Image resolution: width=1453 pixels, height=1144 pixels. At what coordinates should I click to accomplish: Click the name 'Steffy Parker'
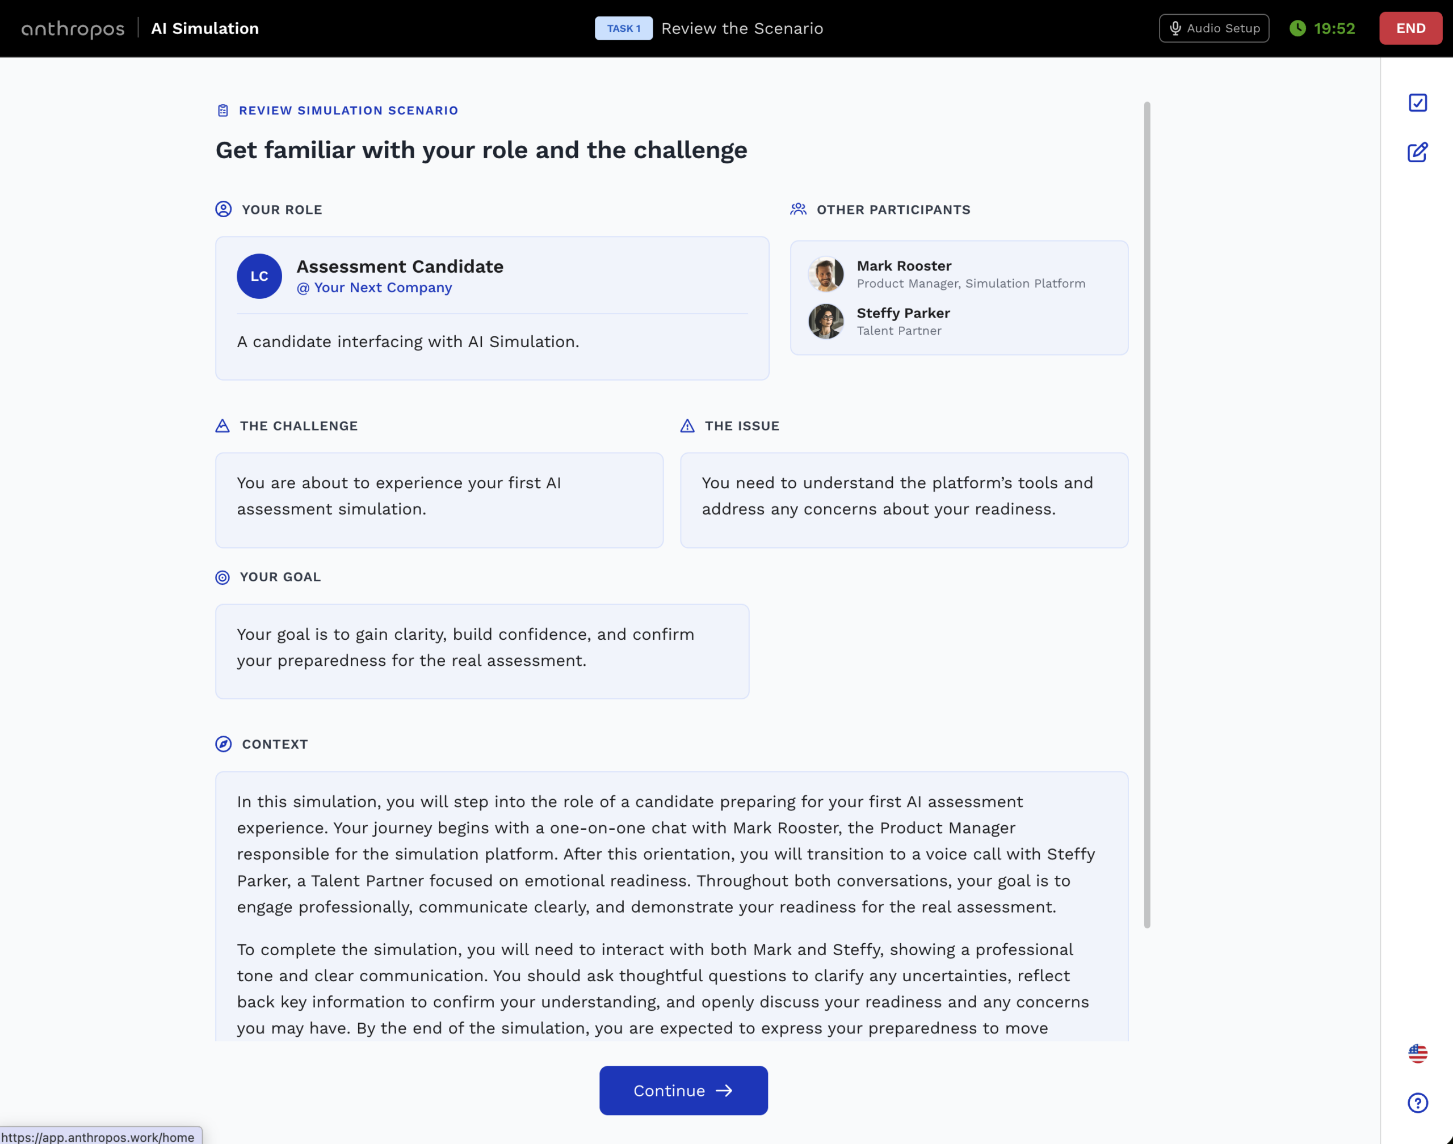coord(904,313)
